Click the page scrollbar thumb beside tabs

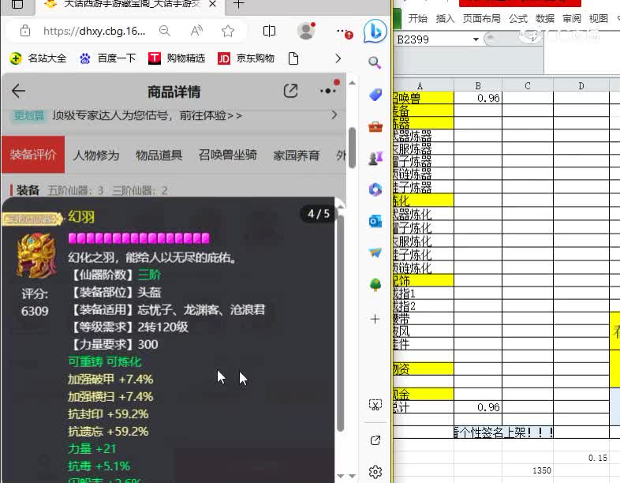coord(352,148)
